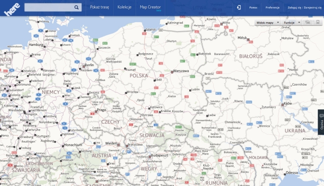Click the Łódź city marker
324x186 pixels.
154,81
